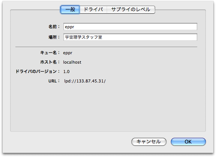Dismiss the dialog with キャンセル
The height and width of the screenshot is (157, 216).
[x=149, y=142]
